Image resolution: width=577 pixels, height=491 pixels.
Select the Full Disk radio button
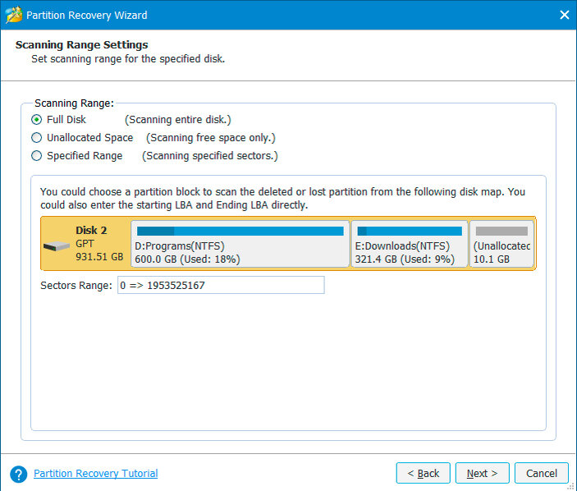[36, 120]
